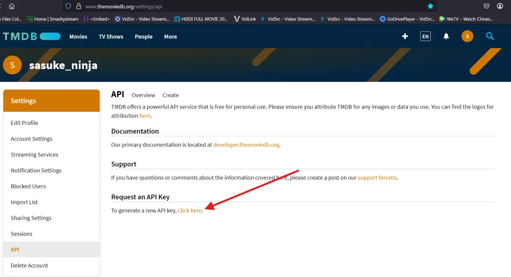Open developer.themoviedb.org documentation link
Screen dimensions: 511x277
click(x=246, y=145)
